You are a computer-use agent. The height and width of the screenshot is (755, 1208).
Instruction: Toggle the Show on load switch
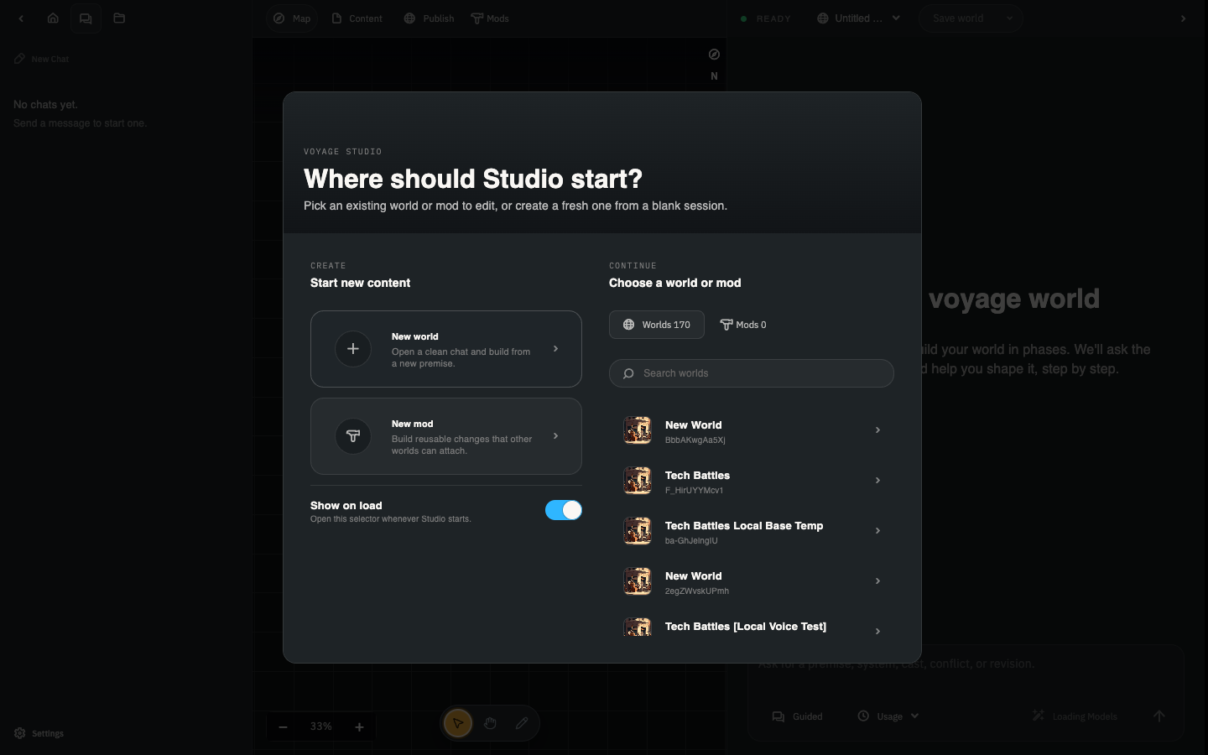click(564, 510)
